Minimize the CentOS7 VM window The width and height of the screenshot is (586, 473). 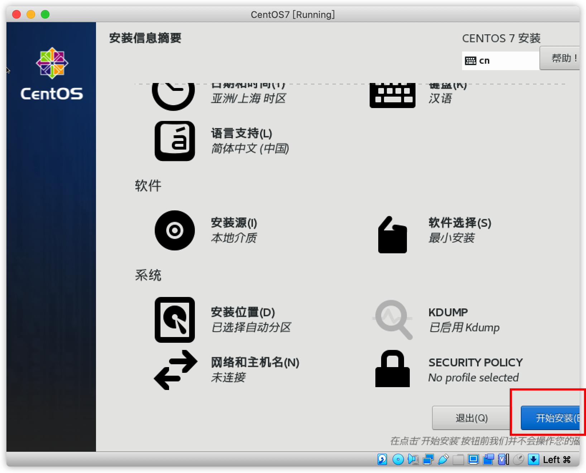[31, 14]
